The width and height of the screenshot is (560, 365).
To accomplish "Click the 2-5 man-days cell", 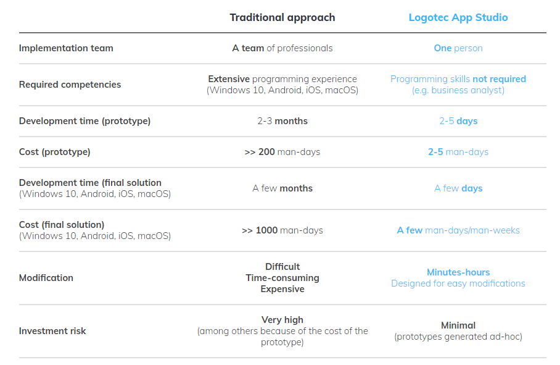I will pos(458,151).
